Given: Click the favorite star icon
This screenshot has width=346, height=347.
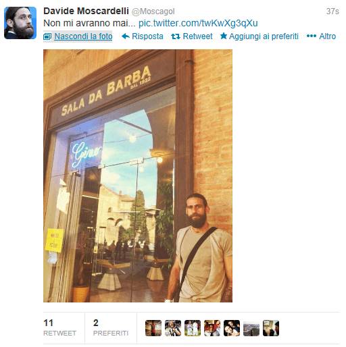Looking at the screenshot, I should point(224,36).
